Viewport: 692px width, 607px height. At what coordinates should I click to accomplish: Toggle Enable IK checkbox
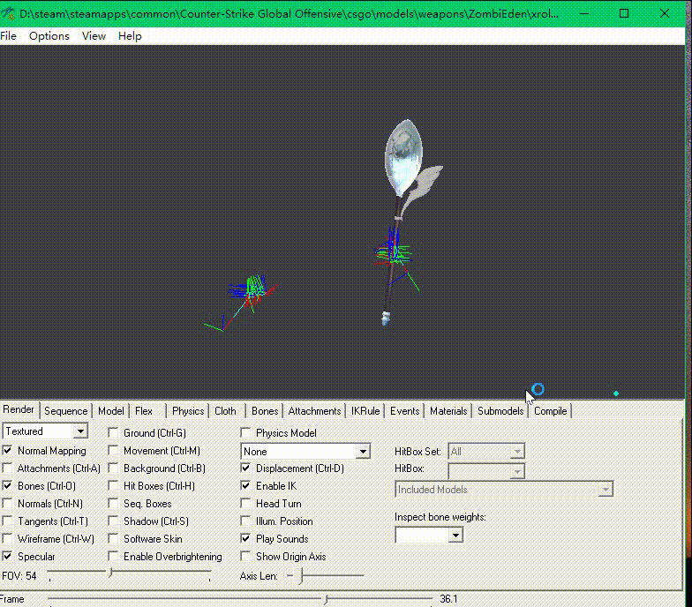pyautogui.click(x=245, y=485)
